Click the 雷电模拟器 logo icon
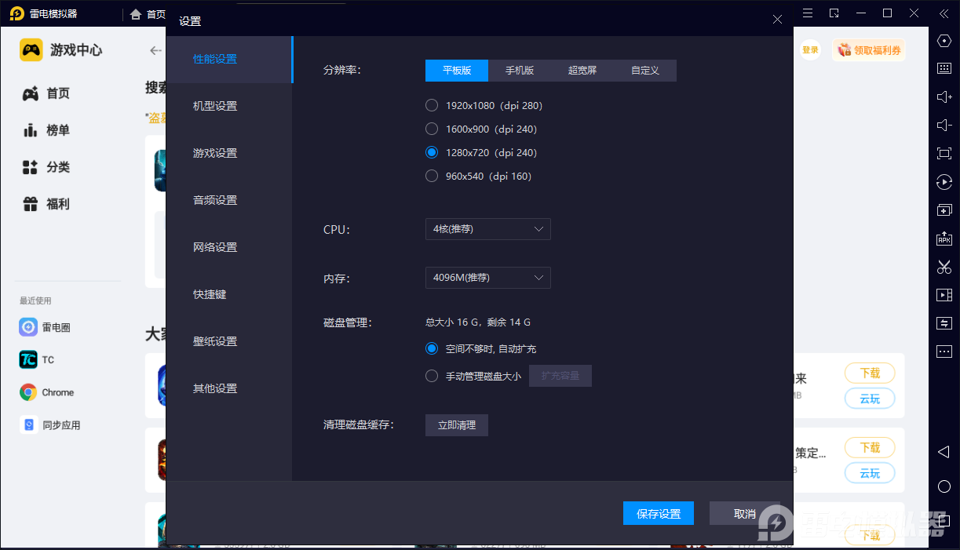This screenshot has width=960, height=550. pos(16,14)
